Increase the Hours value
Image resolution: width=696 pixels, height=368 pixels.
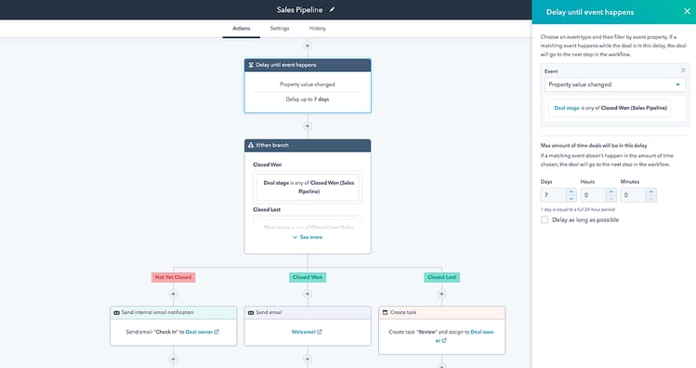611,191
